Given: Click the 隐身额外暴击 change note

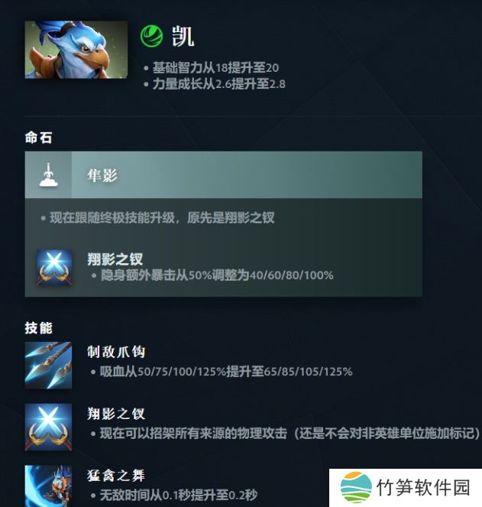Looking at the screenshot, I should click(x=217, y=275).
